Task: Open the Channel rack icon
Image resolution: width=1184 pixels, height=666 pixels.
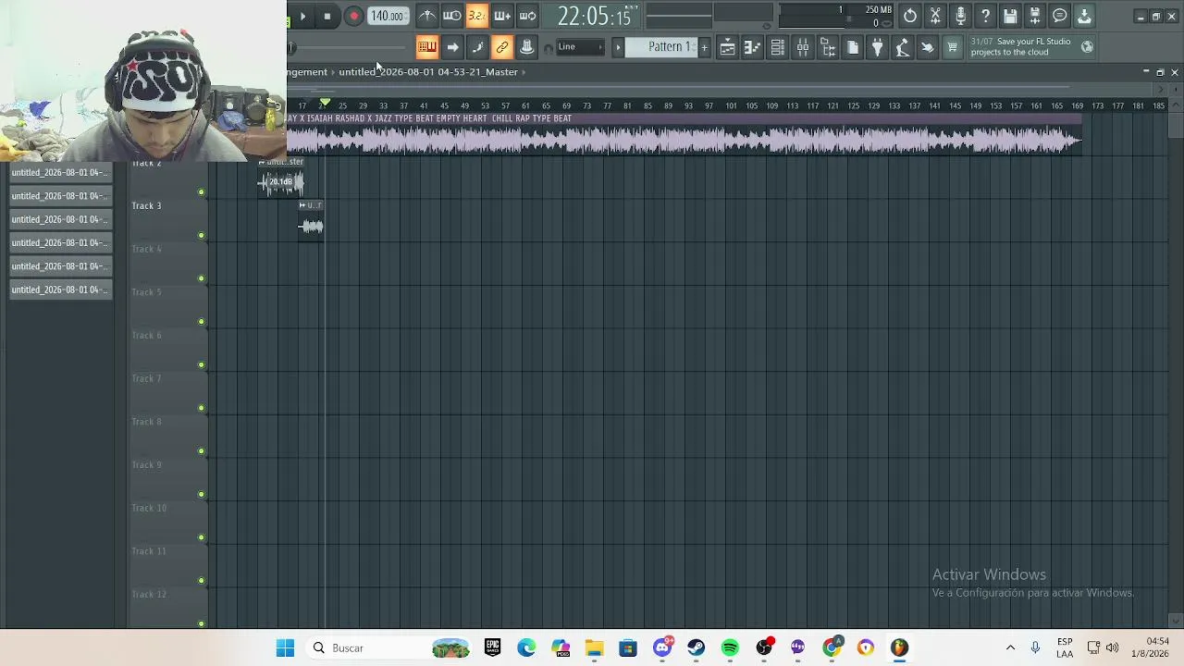Action: pos(777,48)
